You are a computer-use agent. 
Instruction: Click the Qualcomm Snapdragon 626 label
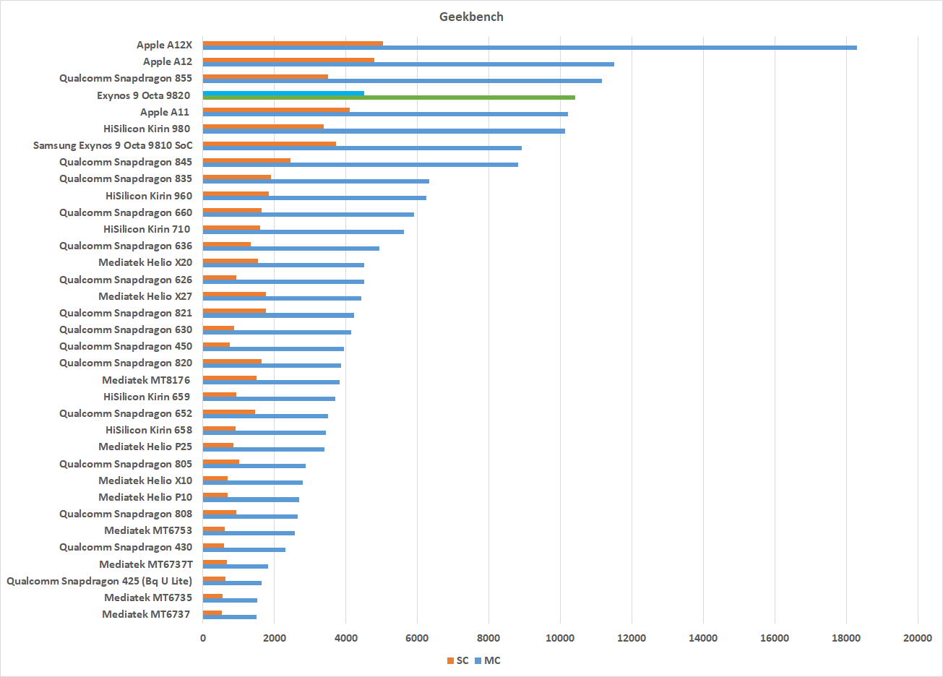(126, 280)
